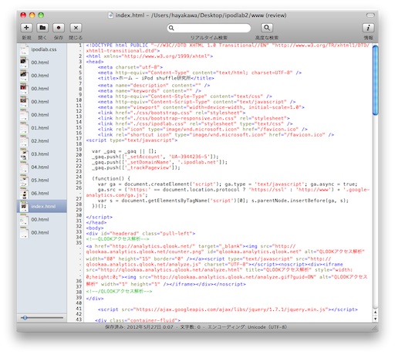Select 03.html in the file sidebar
Image resolution: width=395 pixels, height=355 pixels.
pyautogui.click(x=42, y=154)
